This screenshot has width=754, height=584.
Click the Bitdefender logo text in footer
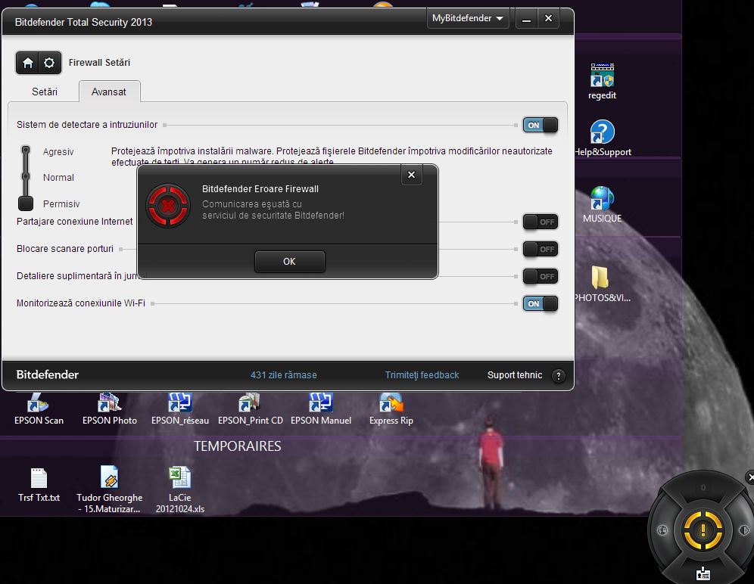click(x=47, y=374)
